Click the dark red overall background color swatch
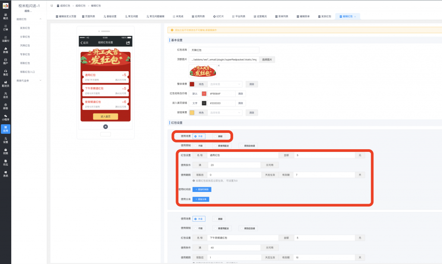 (x=192, y=84)
